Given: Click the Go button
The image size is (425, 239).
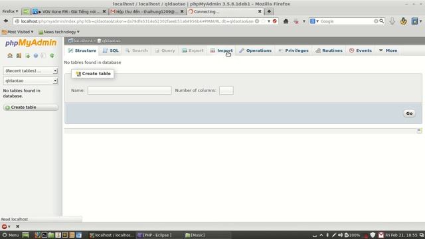Looking at the screenshot, I should click(x=409, y=114).
